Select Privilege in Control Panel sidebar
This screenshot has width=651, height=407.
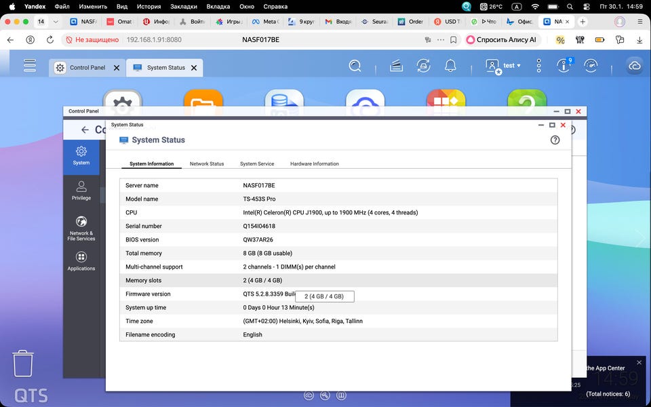click(x=81, y=190)
